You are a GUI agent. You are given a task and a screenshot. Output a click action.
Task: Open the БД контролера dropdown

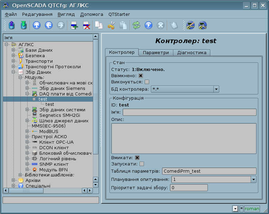[185, 89]
